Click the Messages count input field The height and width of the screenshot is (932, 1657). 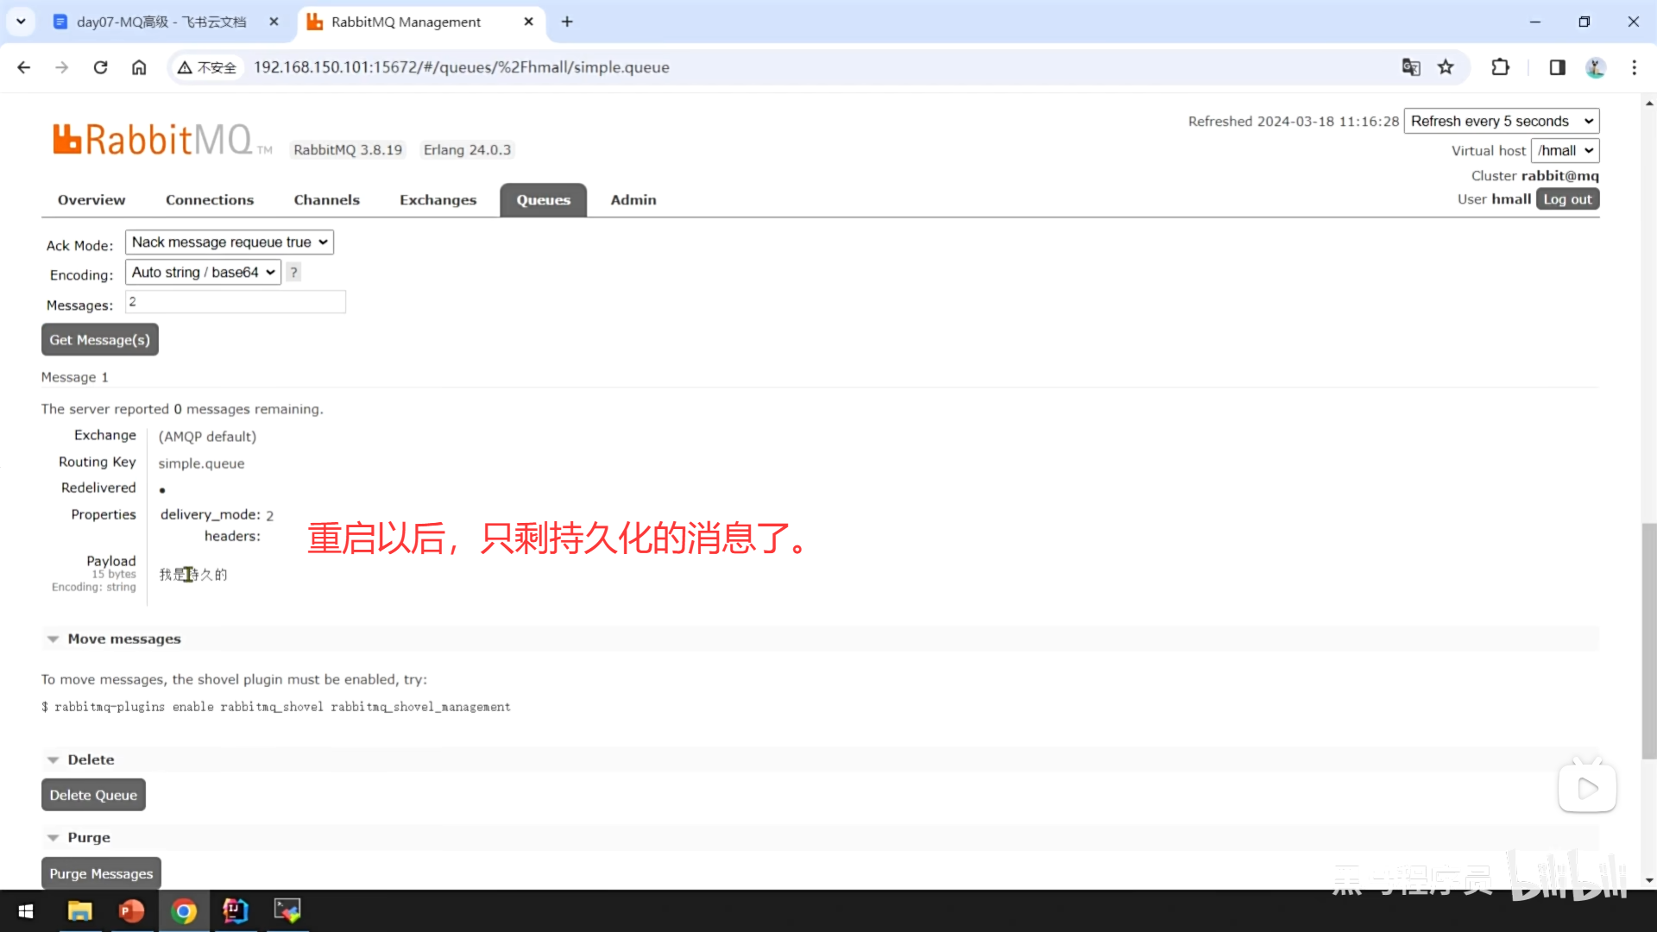point(236,302)
